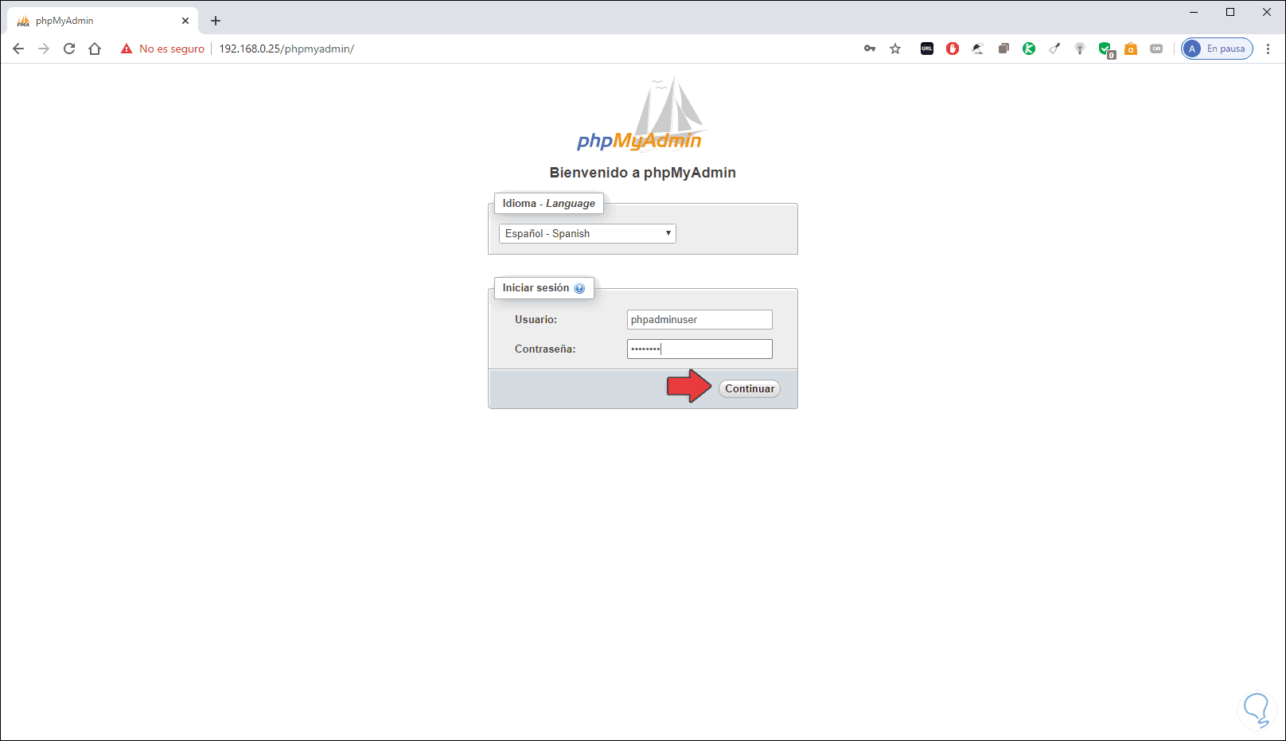Open the green shield checkmark extension

[x=1106, y=50]
